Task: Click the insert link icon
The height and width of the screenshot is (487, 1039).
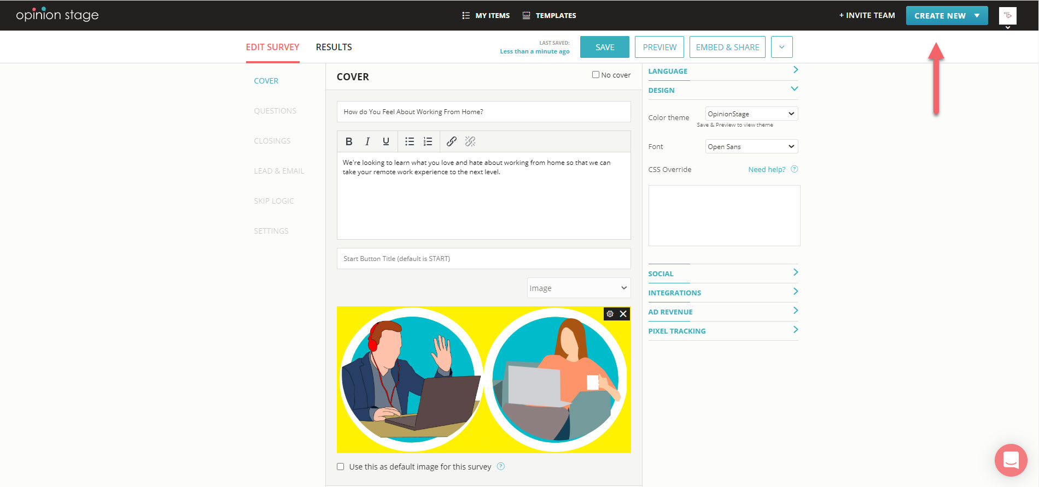Action: click(x=451, y=141)
